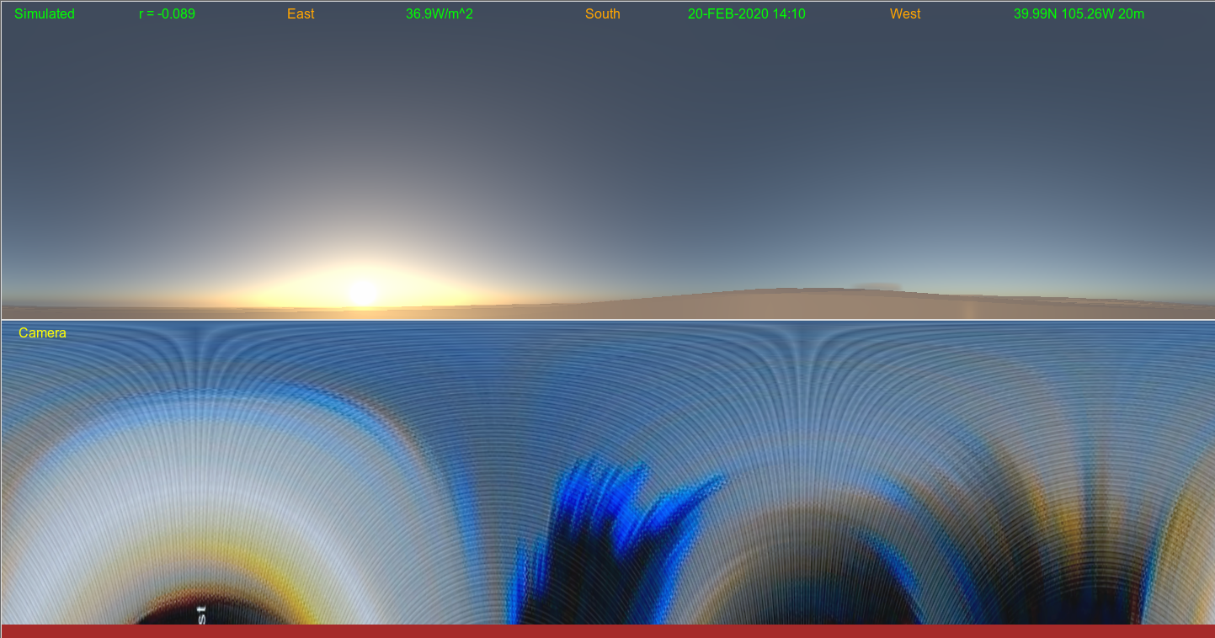Image resolution: width=1215 pixels, height=638 pixels.
Task: Click the yellow Camera label
Action: tap(42, 333)
